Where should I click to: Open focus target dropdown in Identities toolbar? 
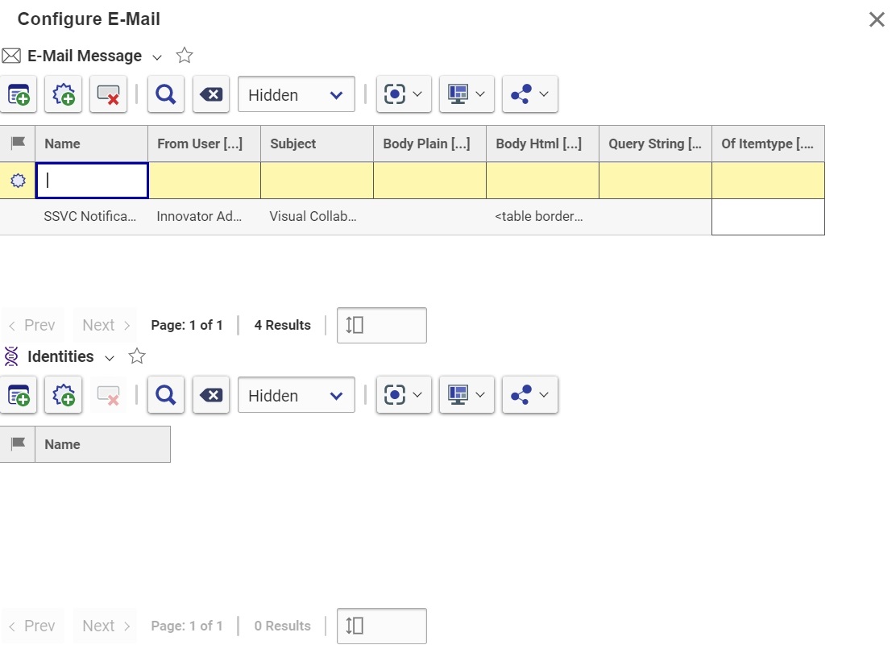[404, 395]
